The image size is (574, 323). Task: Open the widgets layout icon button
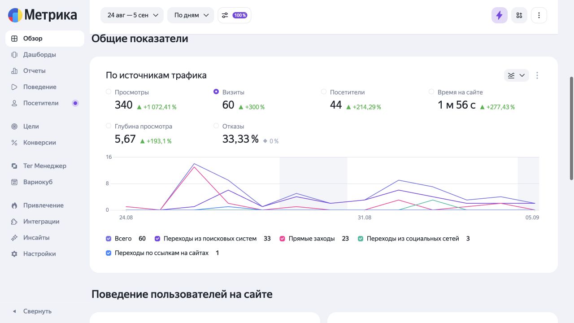point(519,15)
